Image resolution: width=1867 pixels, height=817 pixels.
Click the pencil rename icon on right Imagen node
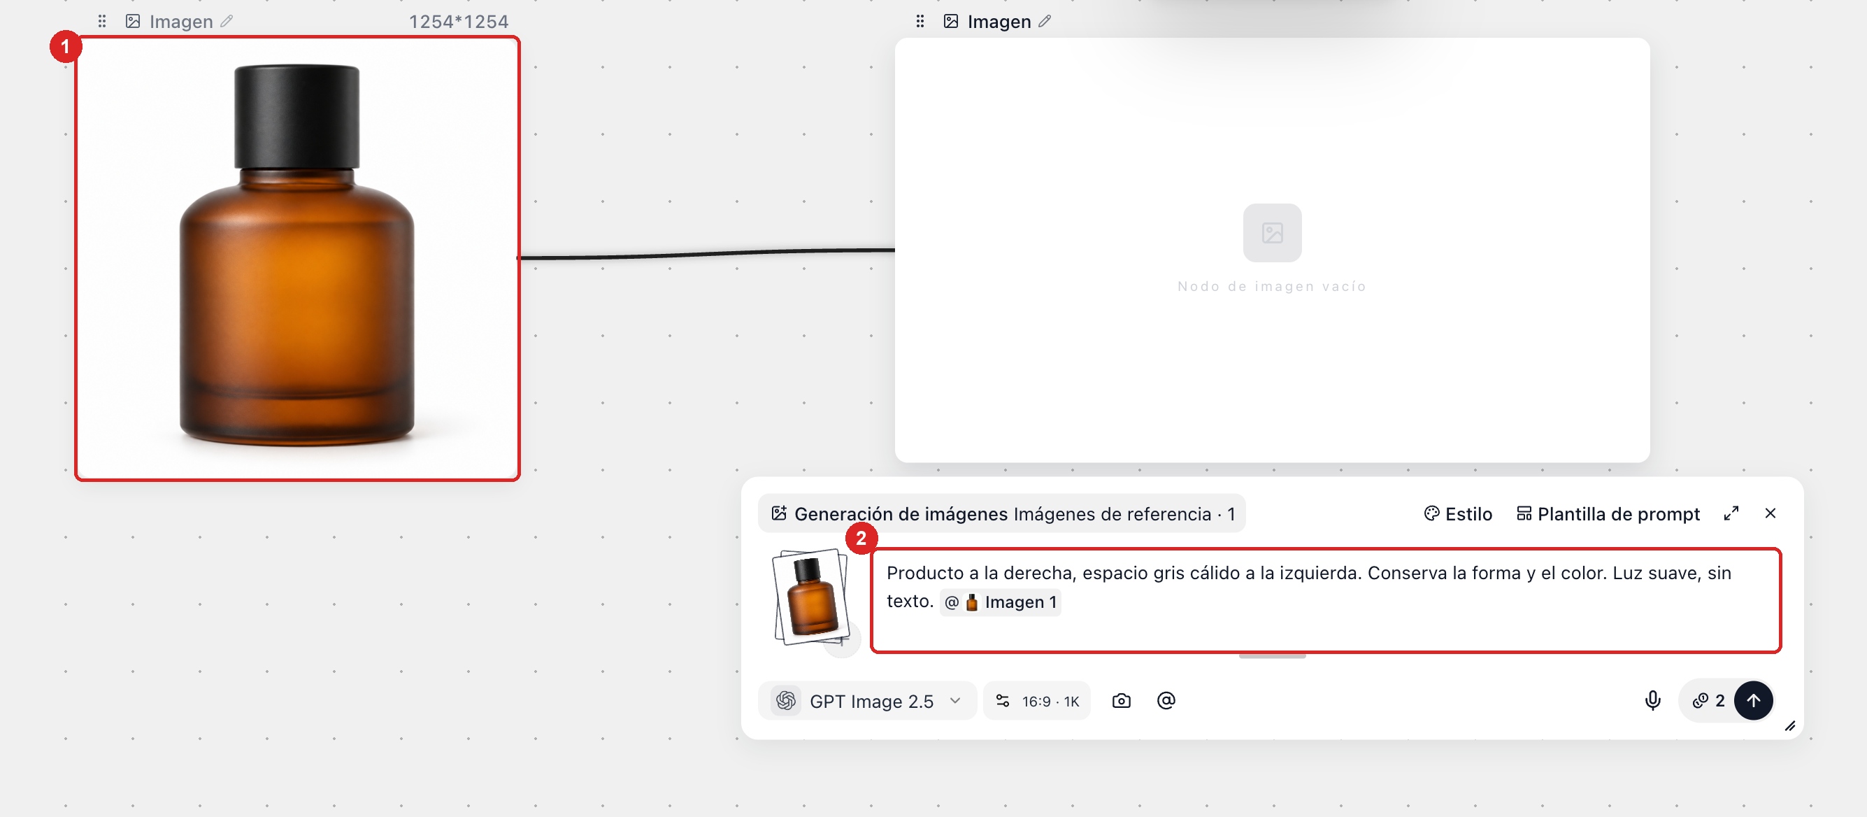[x=1045, y=21]
